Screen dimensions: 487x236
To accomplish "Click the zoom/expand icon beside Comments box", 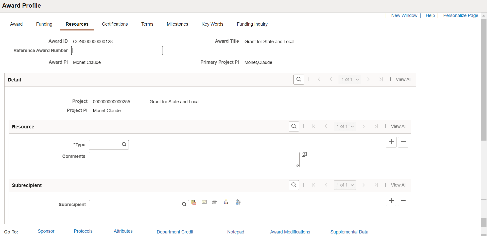I will pos(304,155).
